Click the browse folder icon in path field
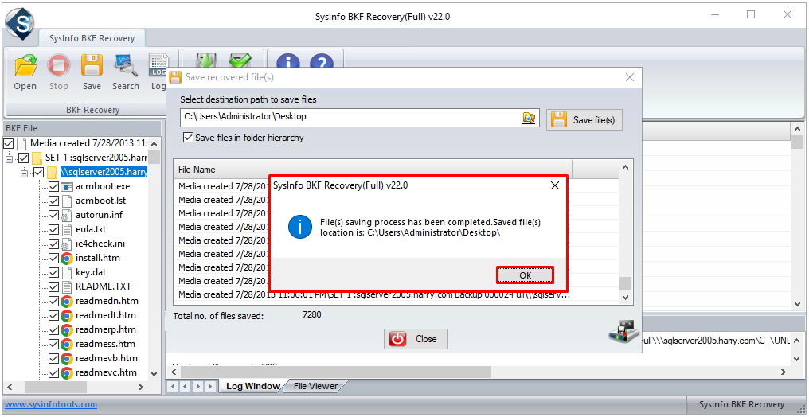This screenshot has height=417, width=809. click(529, 118)
